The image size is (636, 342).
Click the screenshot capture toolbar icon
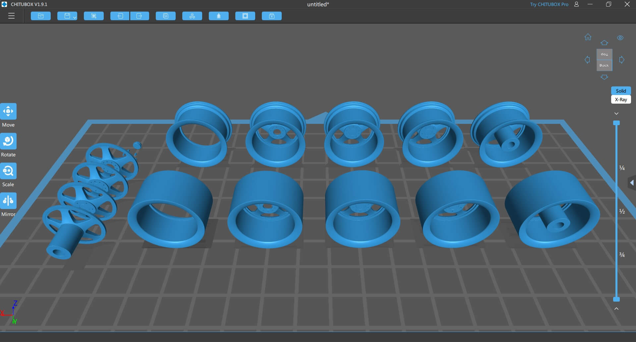(94, 16)
